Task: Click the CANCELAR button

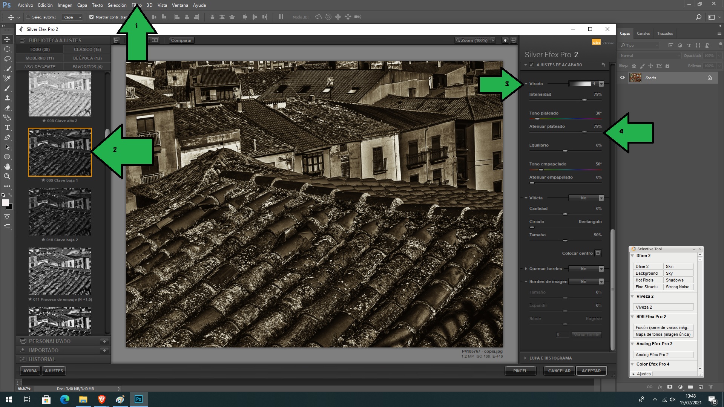Action: (559, 371)
